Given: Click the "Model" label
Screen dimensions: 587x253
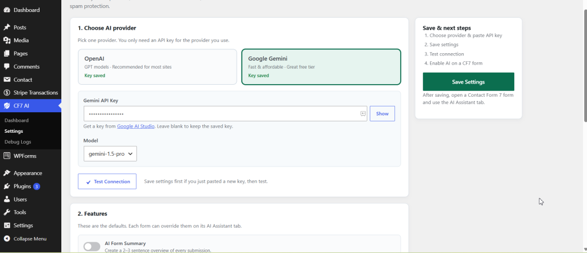Looking at the screenshot, I should (x=91, y=140).
